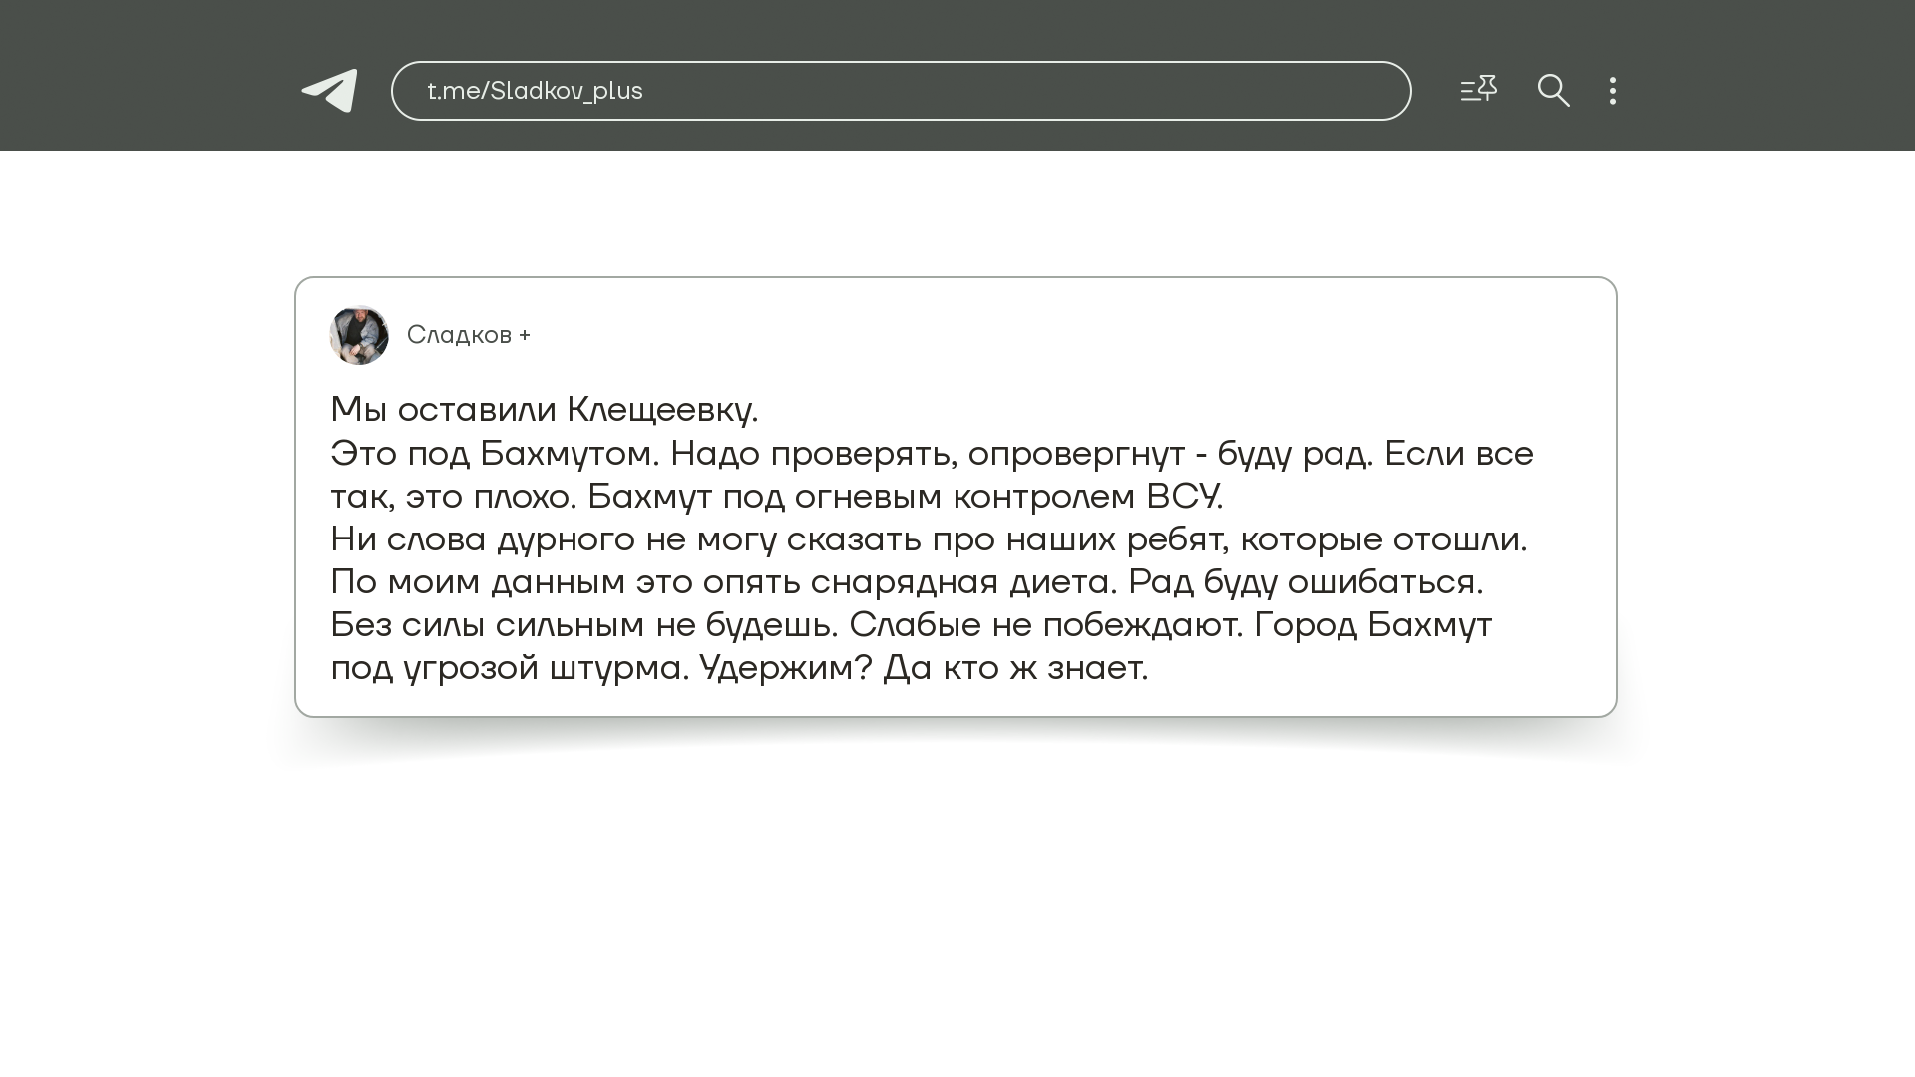
Task: Click the phrase Город Бахмут
Action: pyautogui.click(x=1372, y=625)
